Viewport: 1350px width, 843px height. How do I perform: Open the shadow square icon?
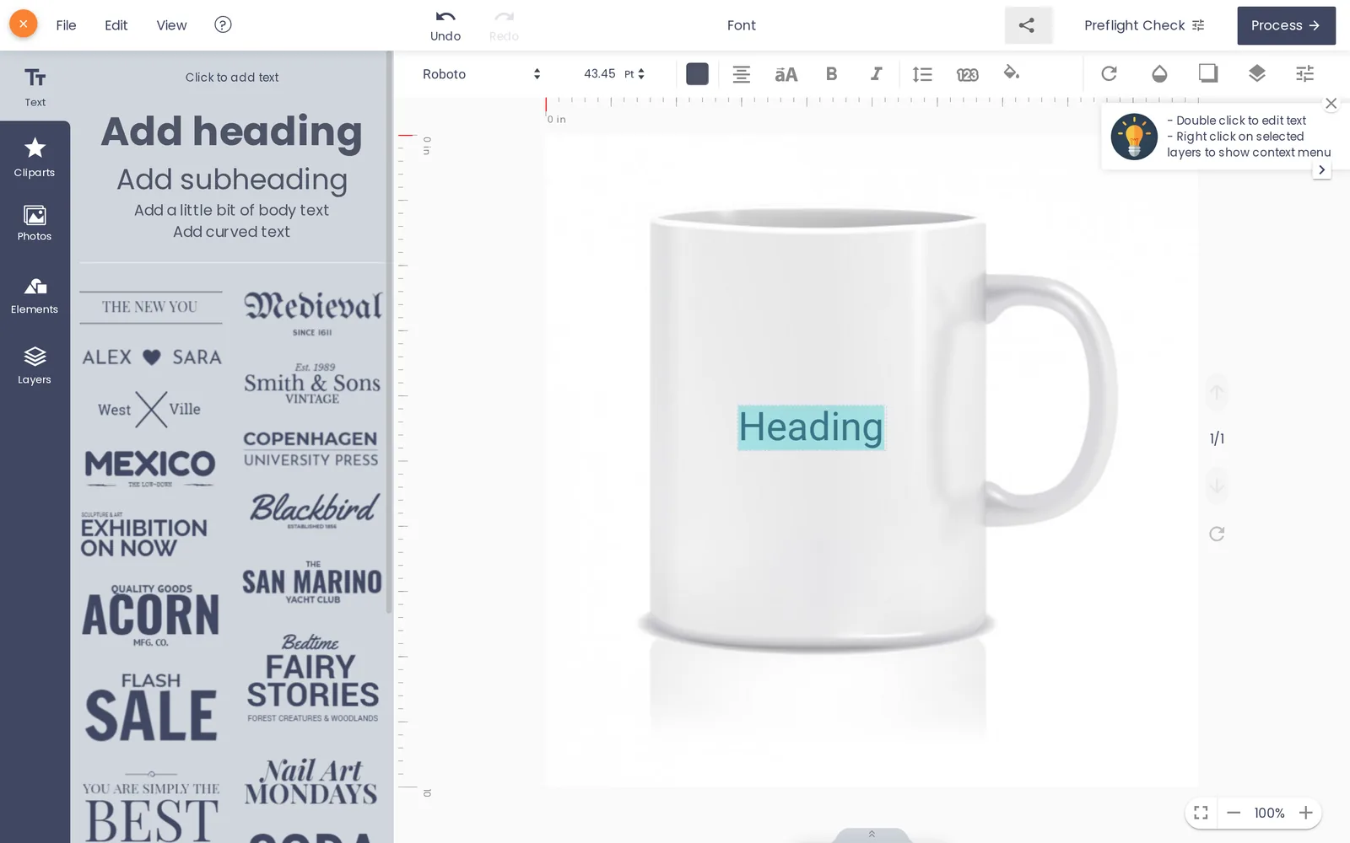(x=1208, y=73)
